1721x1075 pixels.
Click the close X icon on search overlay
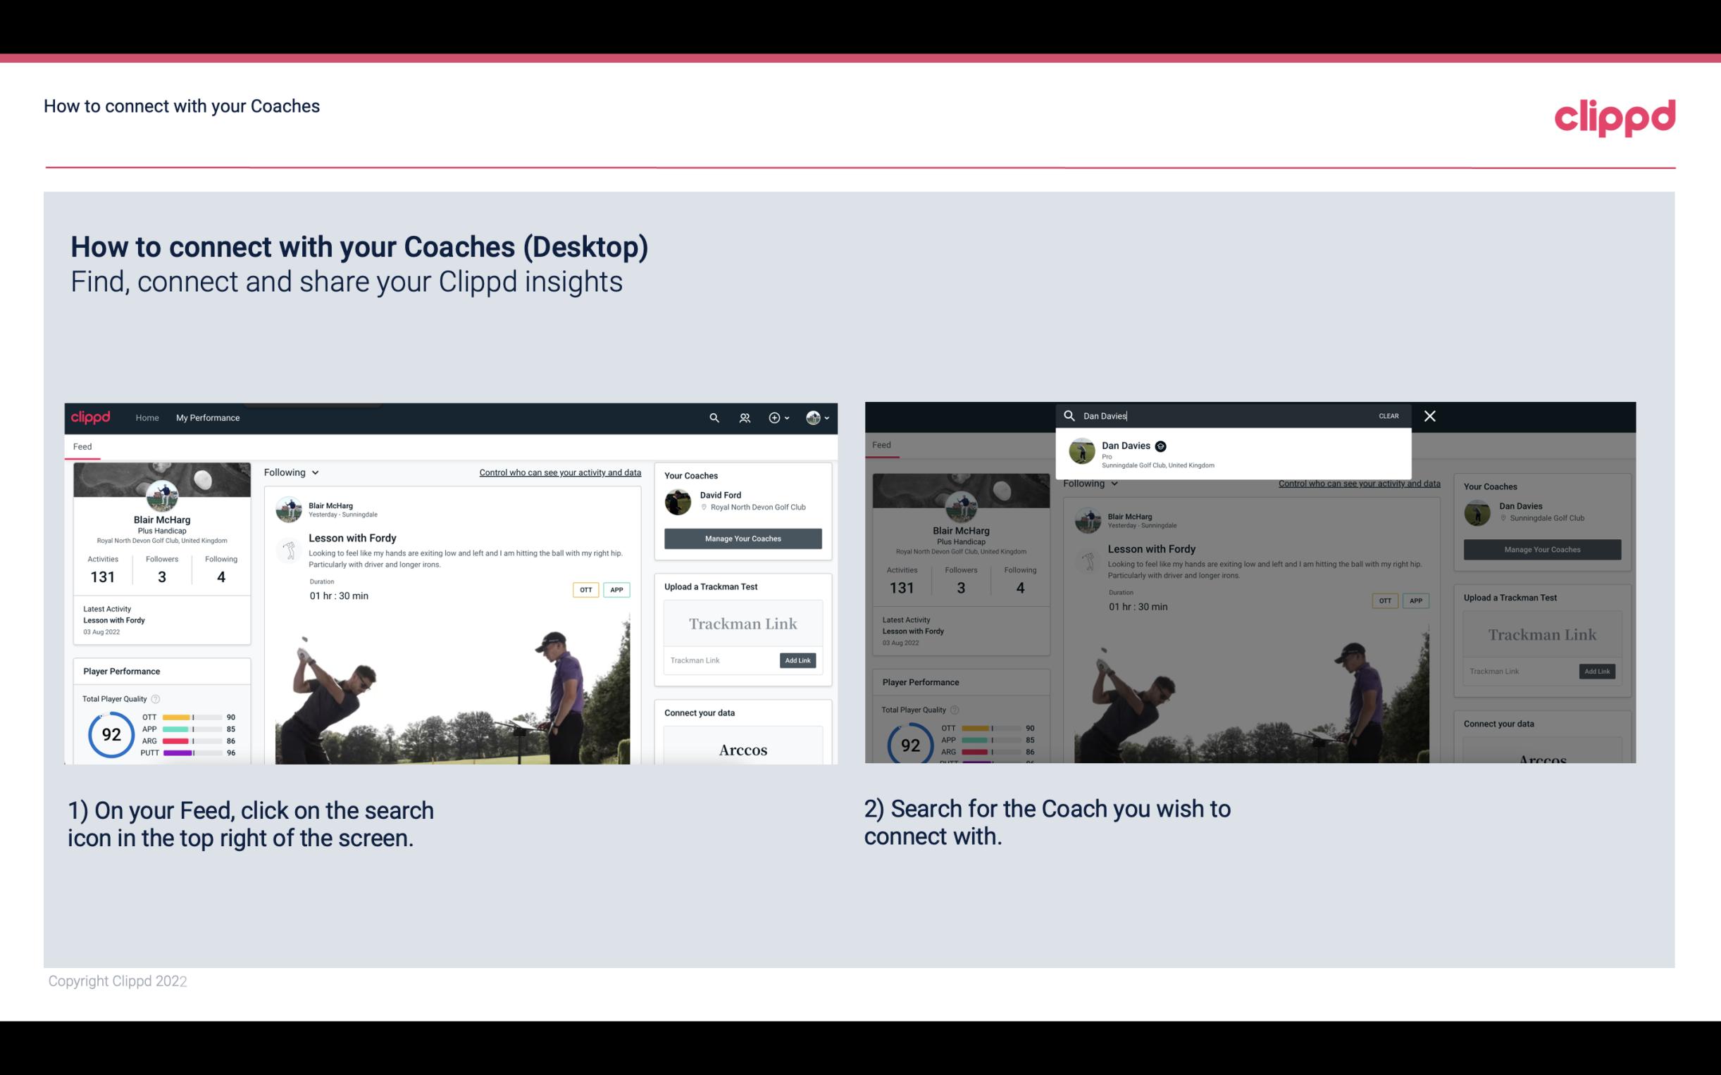coord(1430,415)
